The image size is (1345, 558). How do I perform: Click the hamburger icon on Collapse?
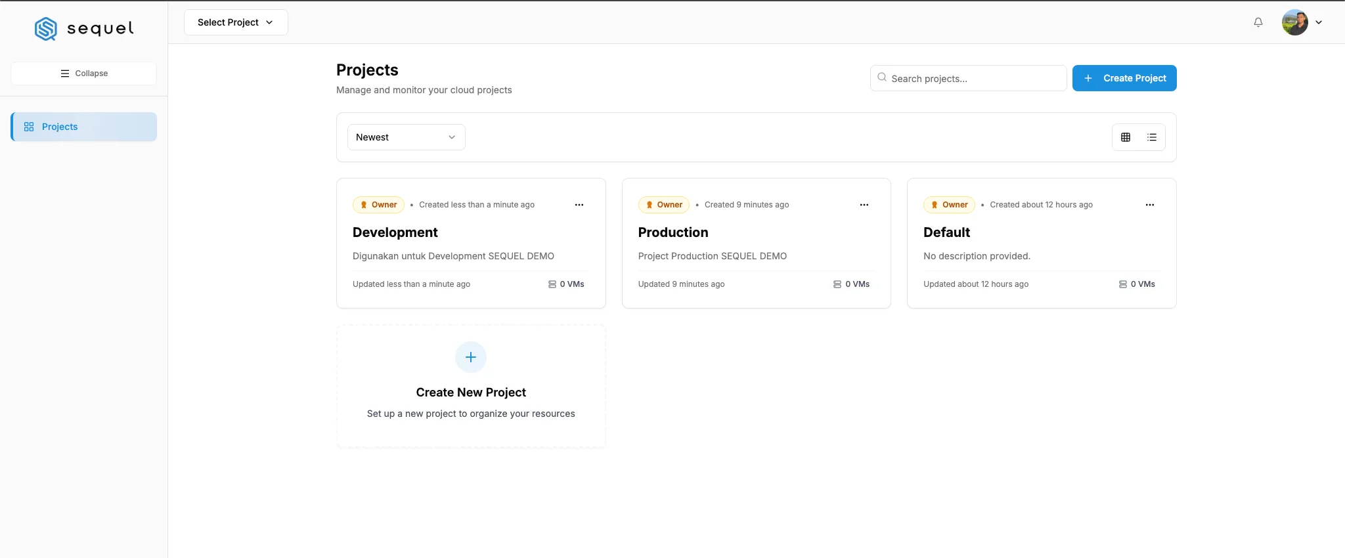point(65,74)
